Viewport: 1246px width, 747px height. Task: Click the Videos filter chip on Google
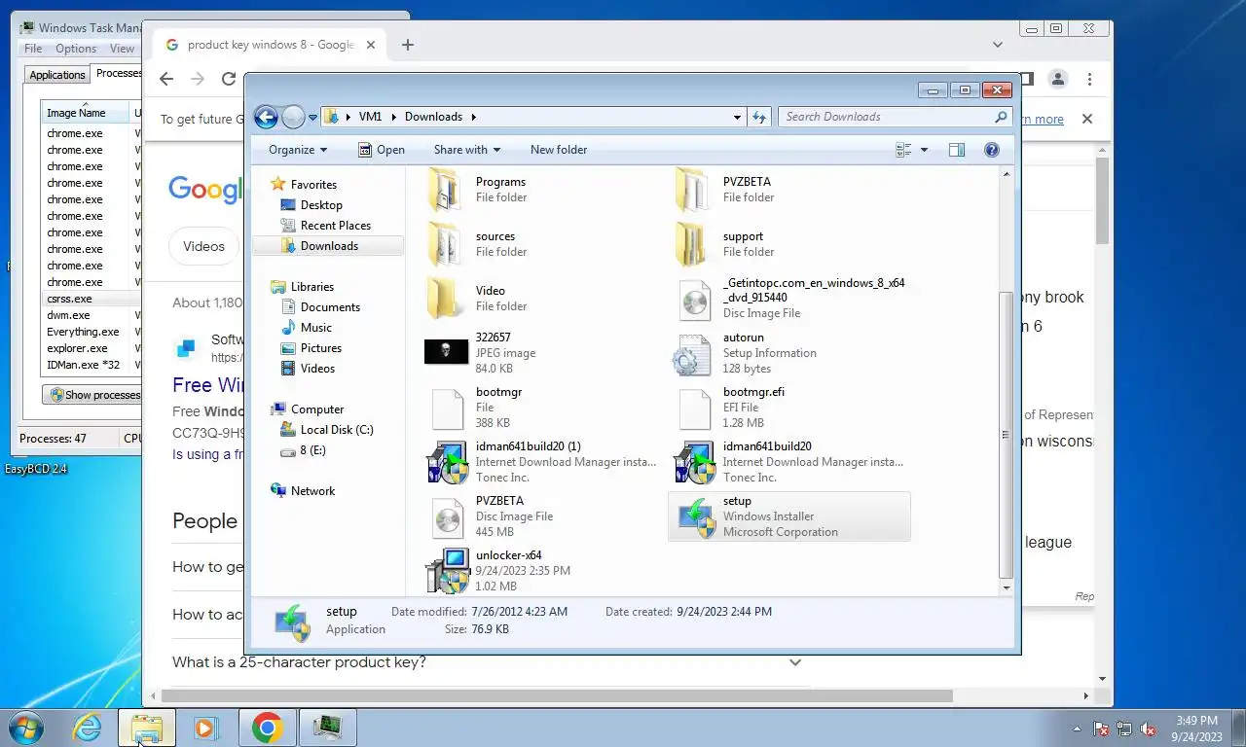click(x=203, y=246)
